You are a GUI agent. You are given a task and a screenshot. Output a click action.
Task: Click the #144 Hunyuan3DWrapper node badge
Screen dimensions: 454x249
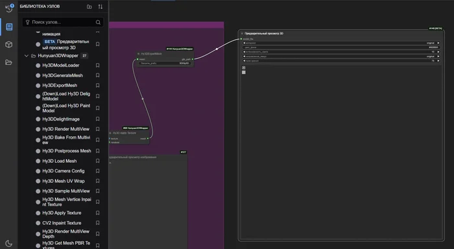180,49
